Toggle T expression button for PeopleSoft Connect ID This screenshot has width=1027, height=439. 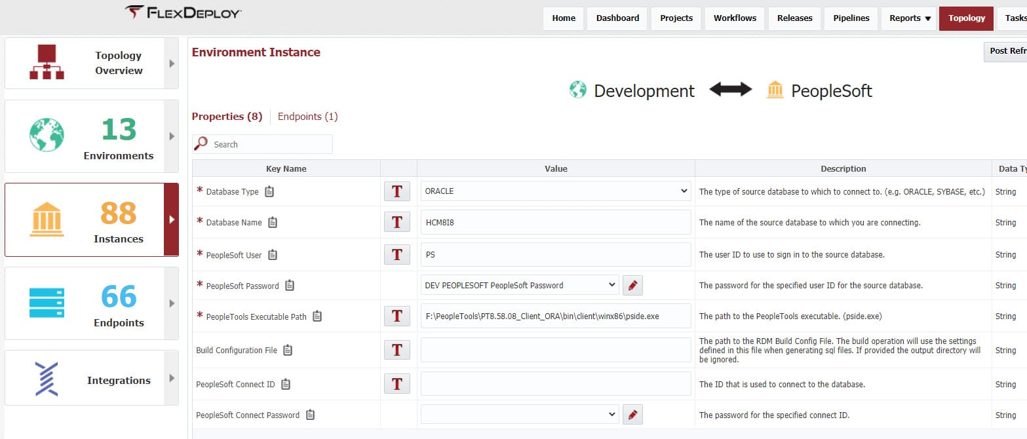pyautogui.click(x=397, y=384)
